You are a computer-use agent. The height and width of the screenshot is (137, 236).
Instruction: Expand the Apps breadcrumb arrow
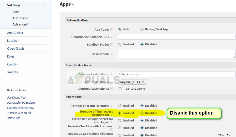[73, 4]
